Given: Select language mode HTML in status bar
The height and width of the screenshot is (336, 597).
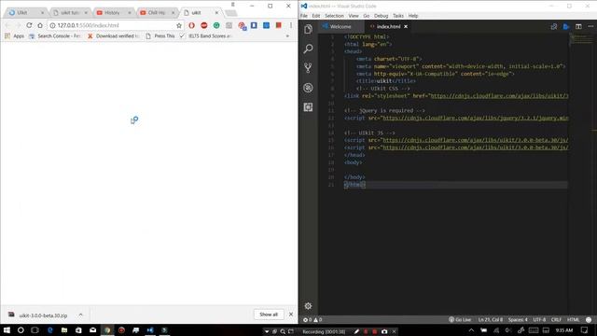Looking at the screenshot, I should [x=573, y=319].
